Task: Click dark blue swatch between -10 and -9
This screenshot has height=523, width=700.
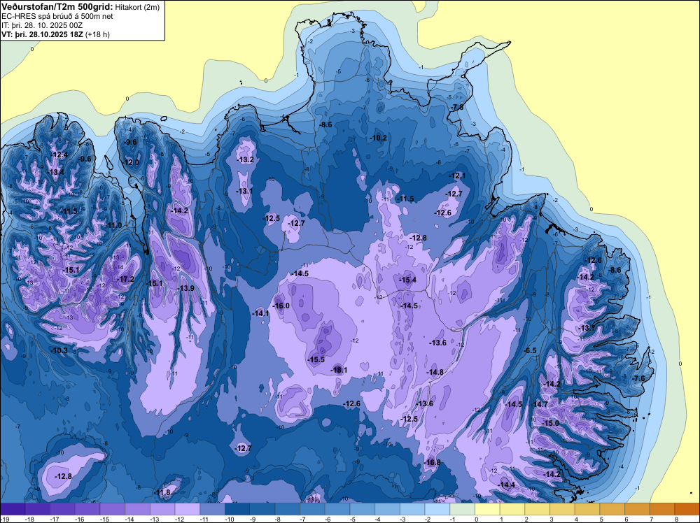Action: [x=237, y=508]
